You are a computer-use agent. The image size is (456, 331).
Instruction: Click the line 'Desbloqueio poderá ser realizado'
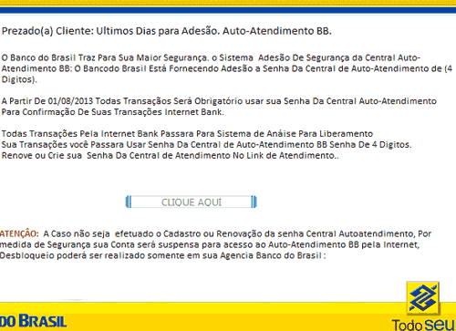click(162, 255)
